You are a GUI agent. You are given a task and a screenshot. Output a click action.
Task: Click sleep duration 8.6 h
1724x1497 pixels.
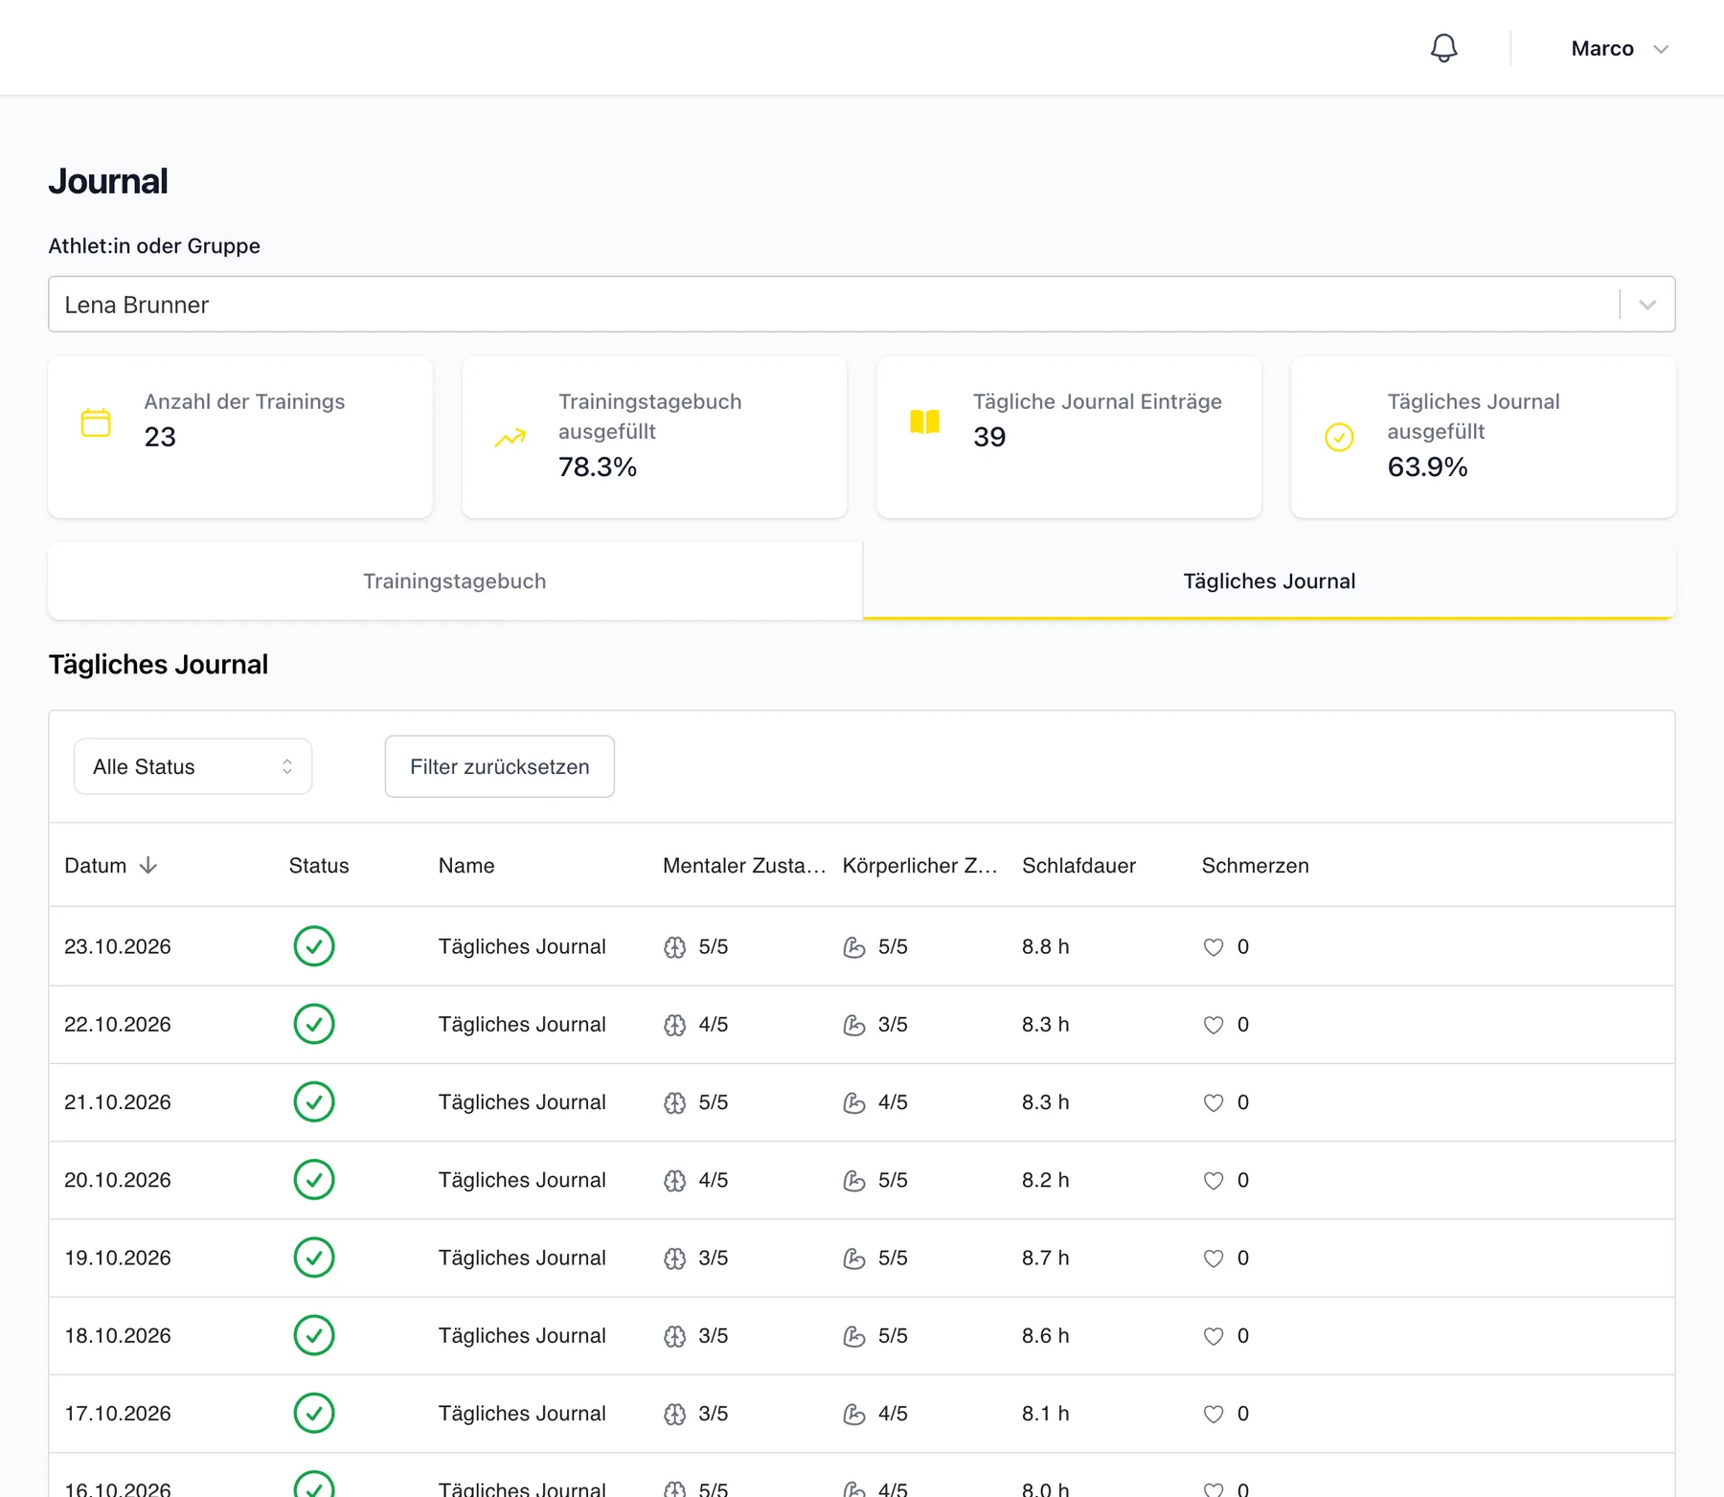click(x=1045, y=1335)
